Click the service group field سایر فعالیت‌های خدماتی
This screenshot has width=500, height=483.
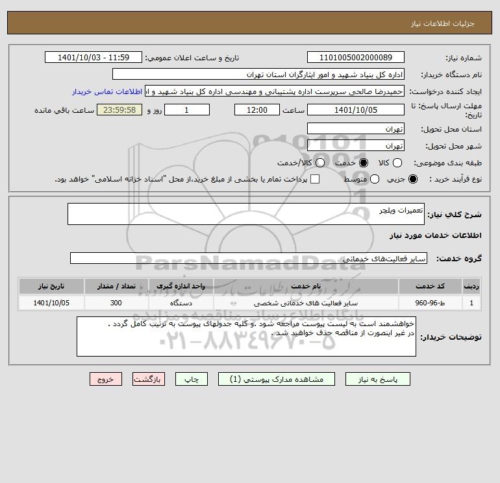[x=249, y=258]
